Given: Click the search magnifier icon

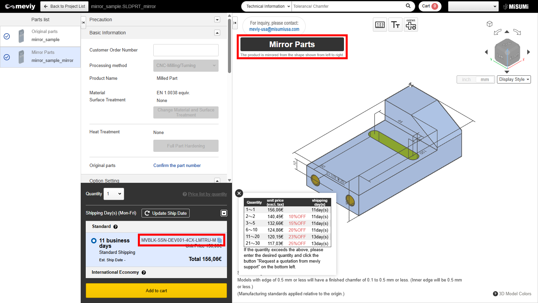Looking at the screenshot, I should (408, 6).
